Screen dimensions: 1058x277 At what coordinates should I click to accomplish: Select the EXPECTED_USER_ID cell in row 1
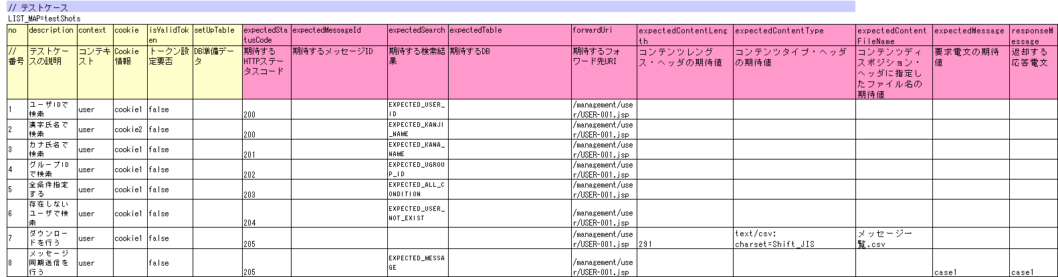(417, 109)
